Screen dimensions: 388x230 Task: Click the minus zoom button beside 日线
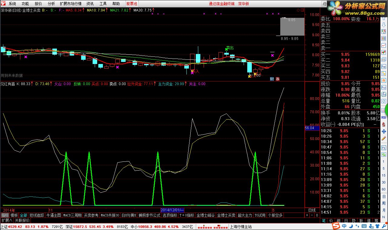312,215
